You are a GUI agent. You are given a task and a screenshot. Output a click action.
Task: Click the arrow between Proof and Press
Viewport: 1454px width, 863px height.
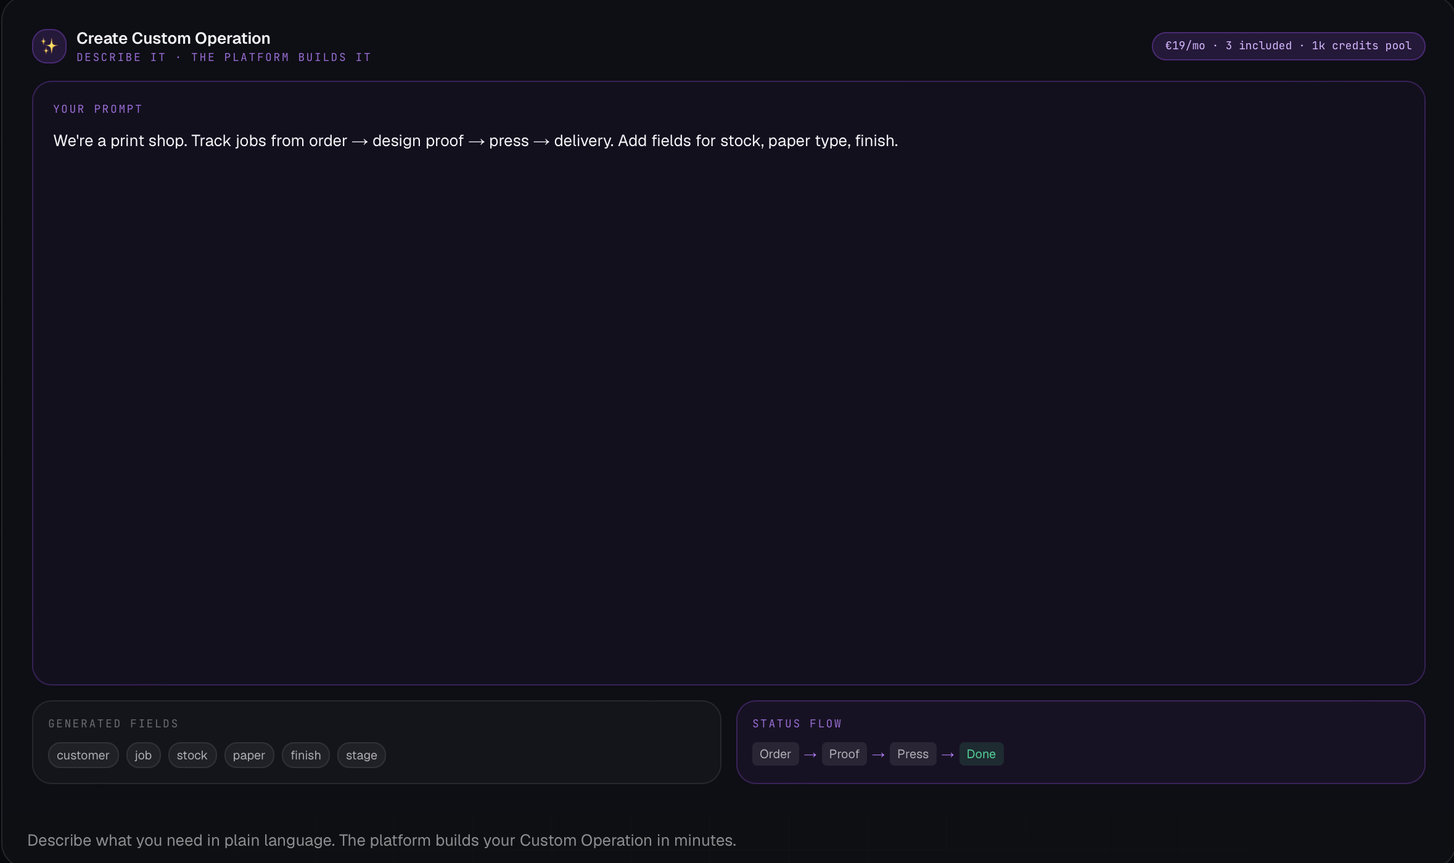[878, 755]
